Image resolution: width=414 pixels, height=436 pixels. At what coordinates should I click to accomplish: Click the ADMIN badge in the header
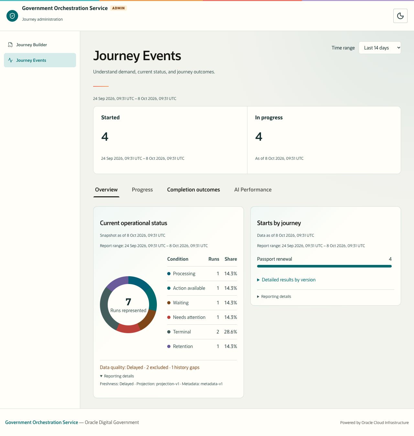click(x=118, y=8)
